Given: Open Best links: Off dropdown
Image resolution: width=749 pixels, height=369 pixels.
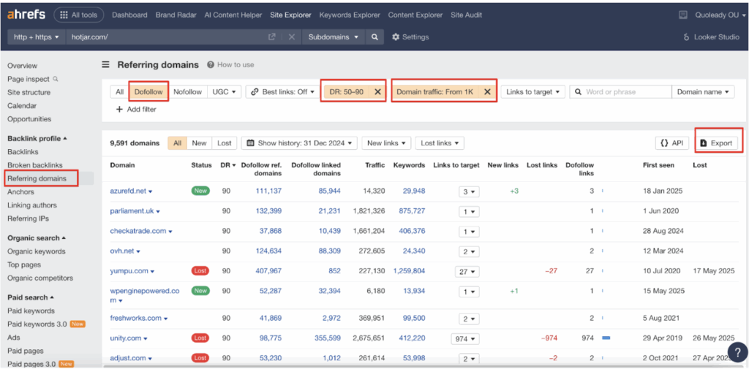Looking at the screenshot, I should click(282, 91).
